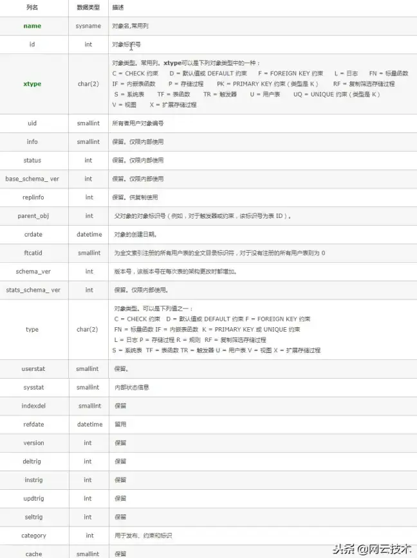
Task: Click the '数据类型' header cell
Action: tap(88, 8)
